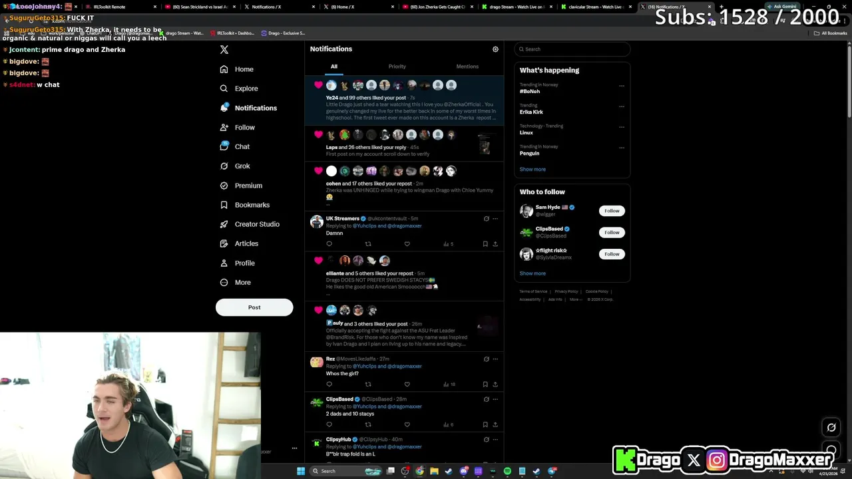Open the Erika Kirk trending topic
852x479 pixels.
tap(531, 112)
